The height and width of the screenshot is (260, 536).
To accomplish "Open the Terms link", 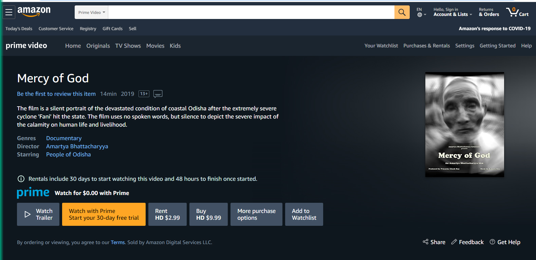I will 118,242.
